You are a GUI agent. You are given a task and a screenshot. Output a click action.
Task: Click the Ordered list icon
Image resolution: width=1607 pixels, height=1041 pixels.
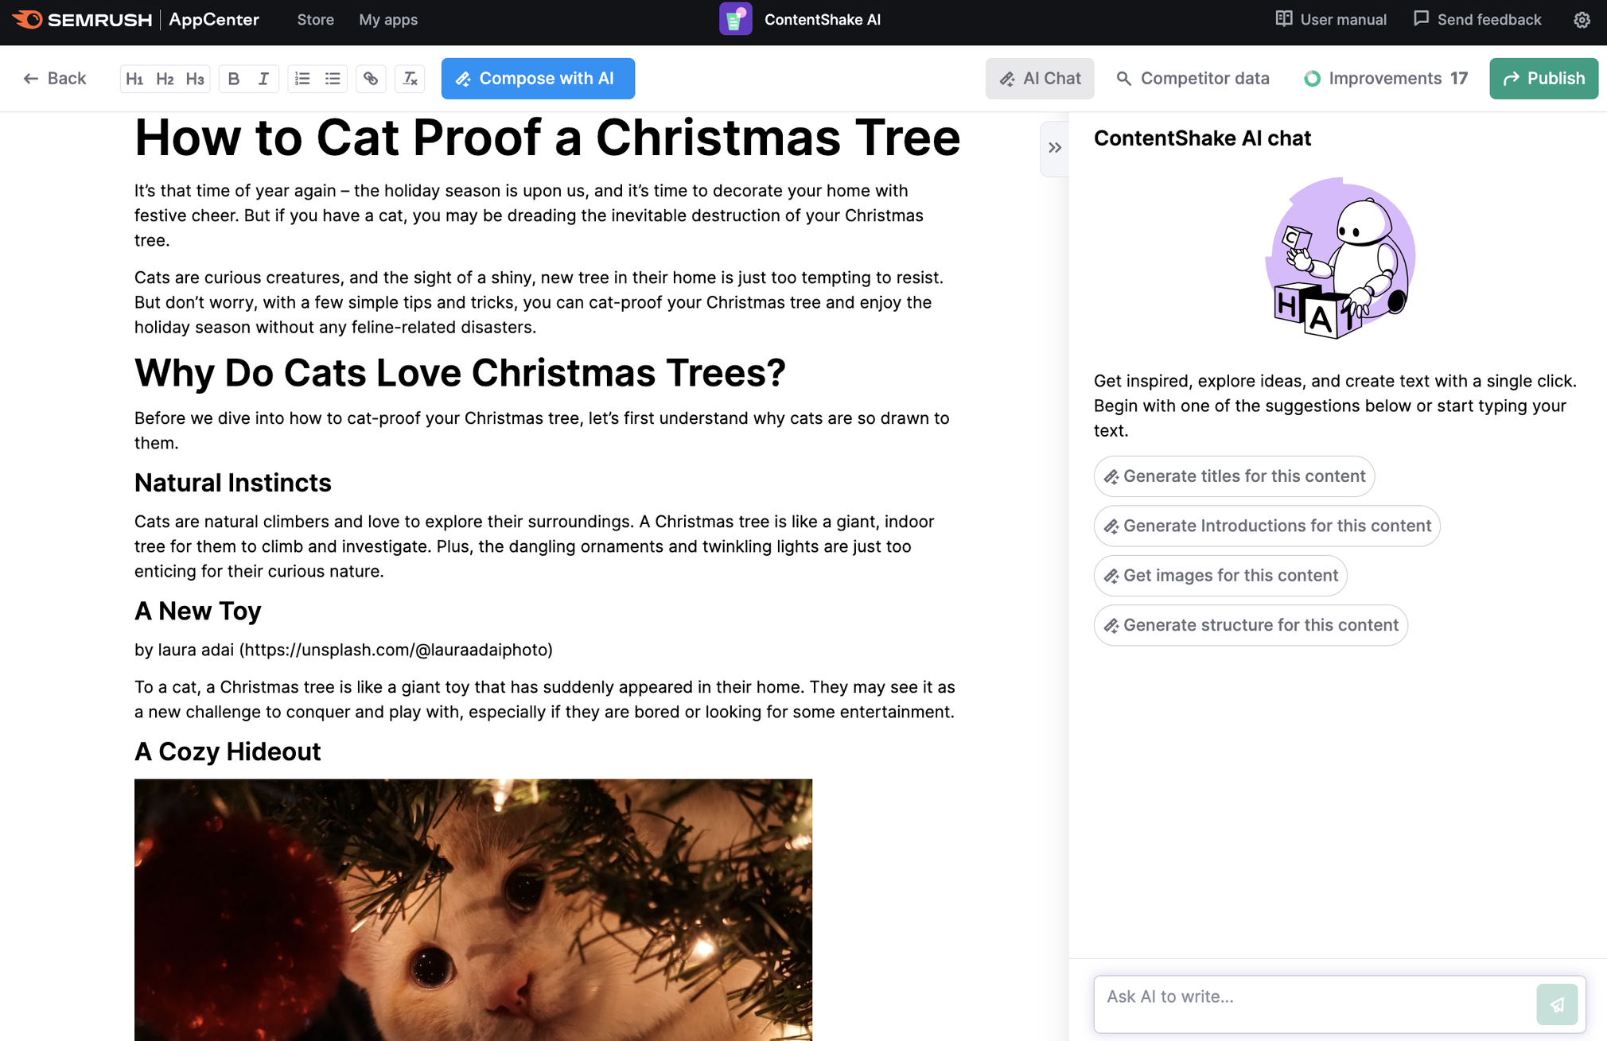[x=302, y=77]
